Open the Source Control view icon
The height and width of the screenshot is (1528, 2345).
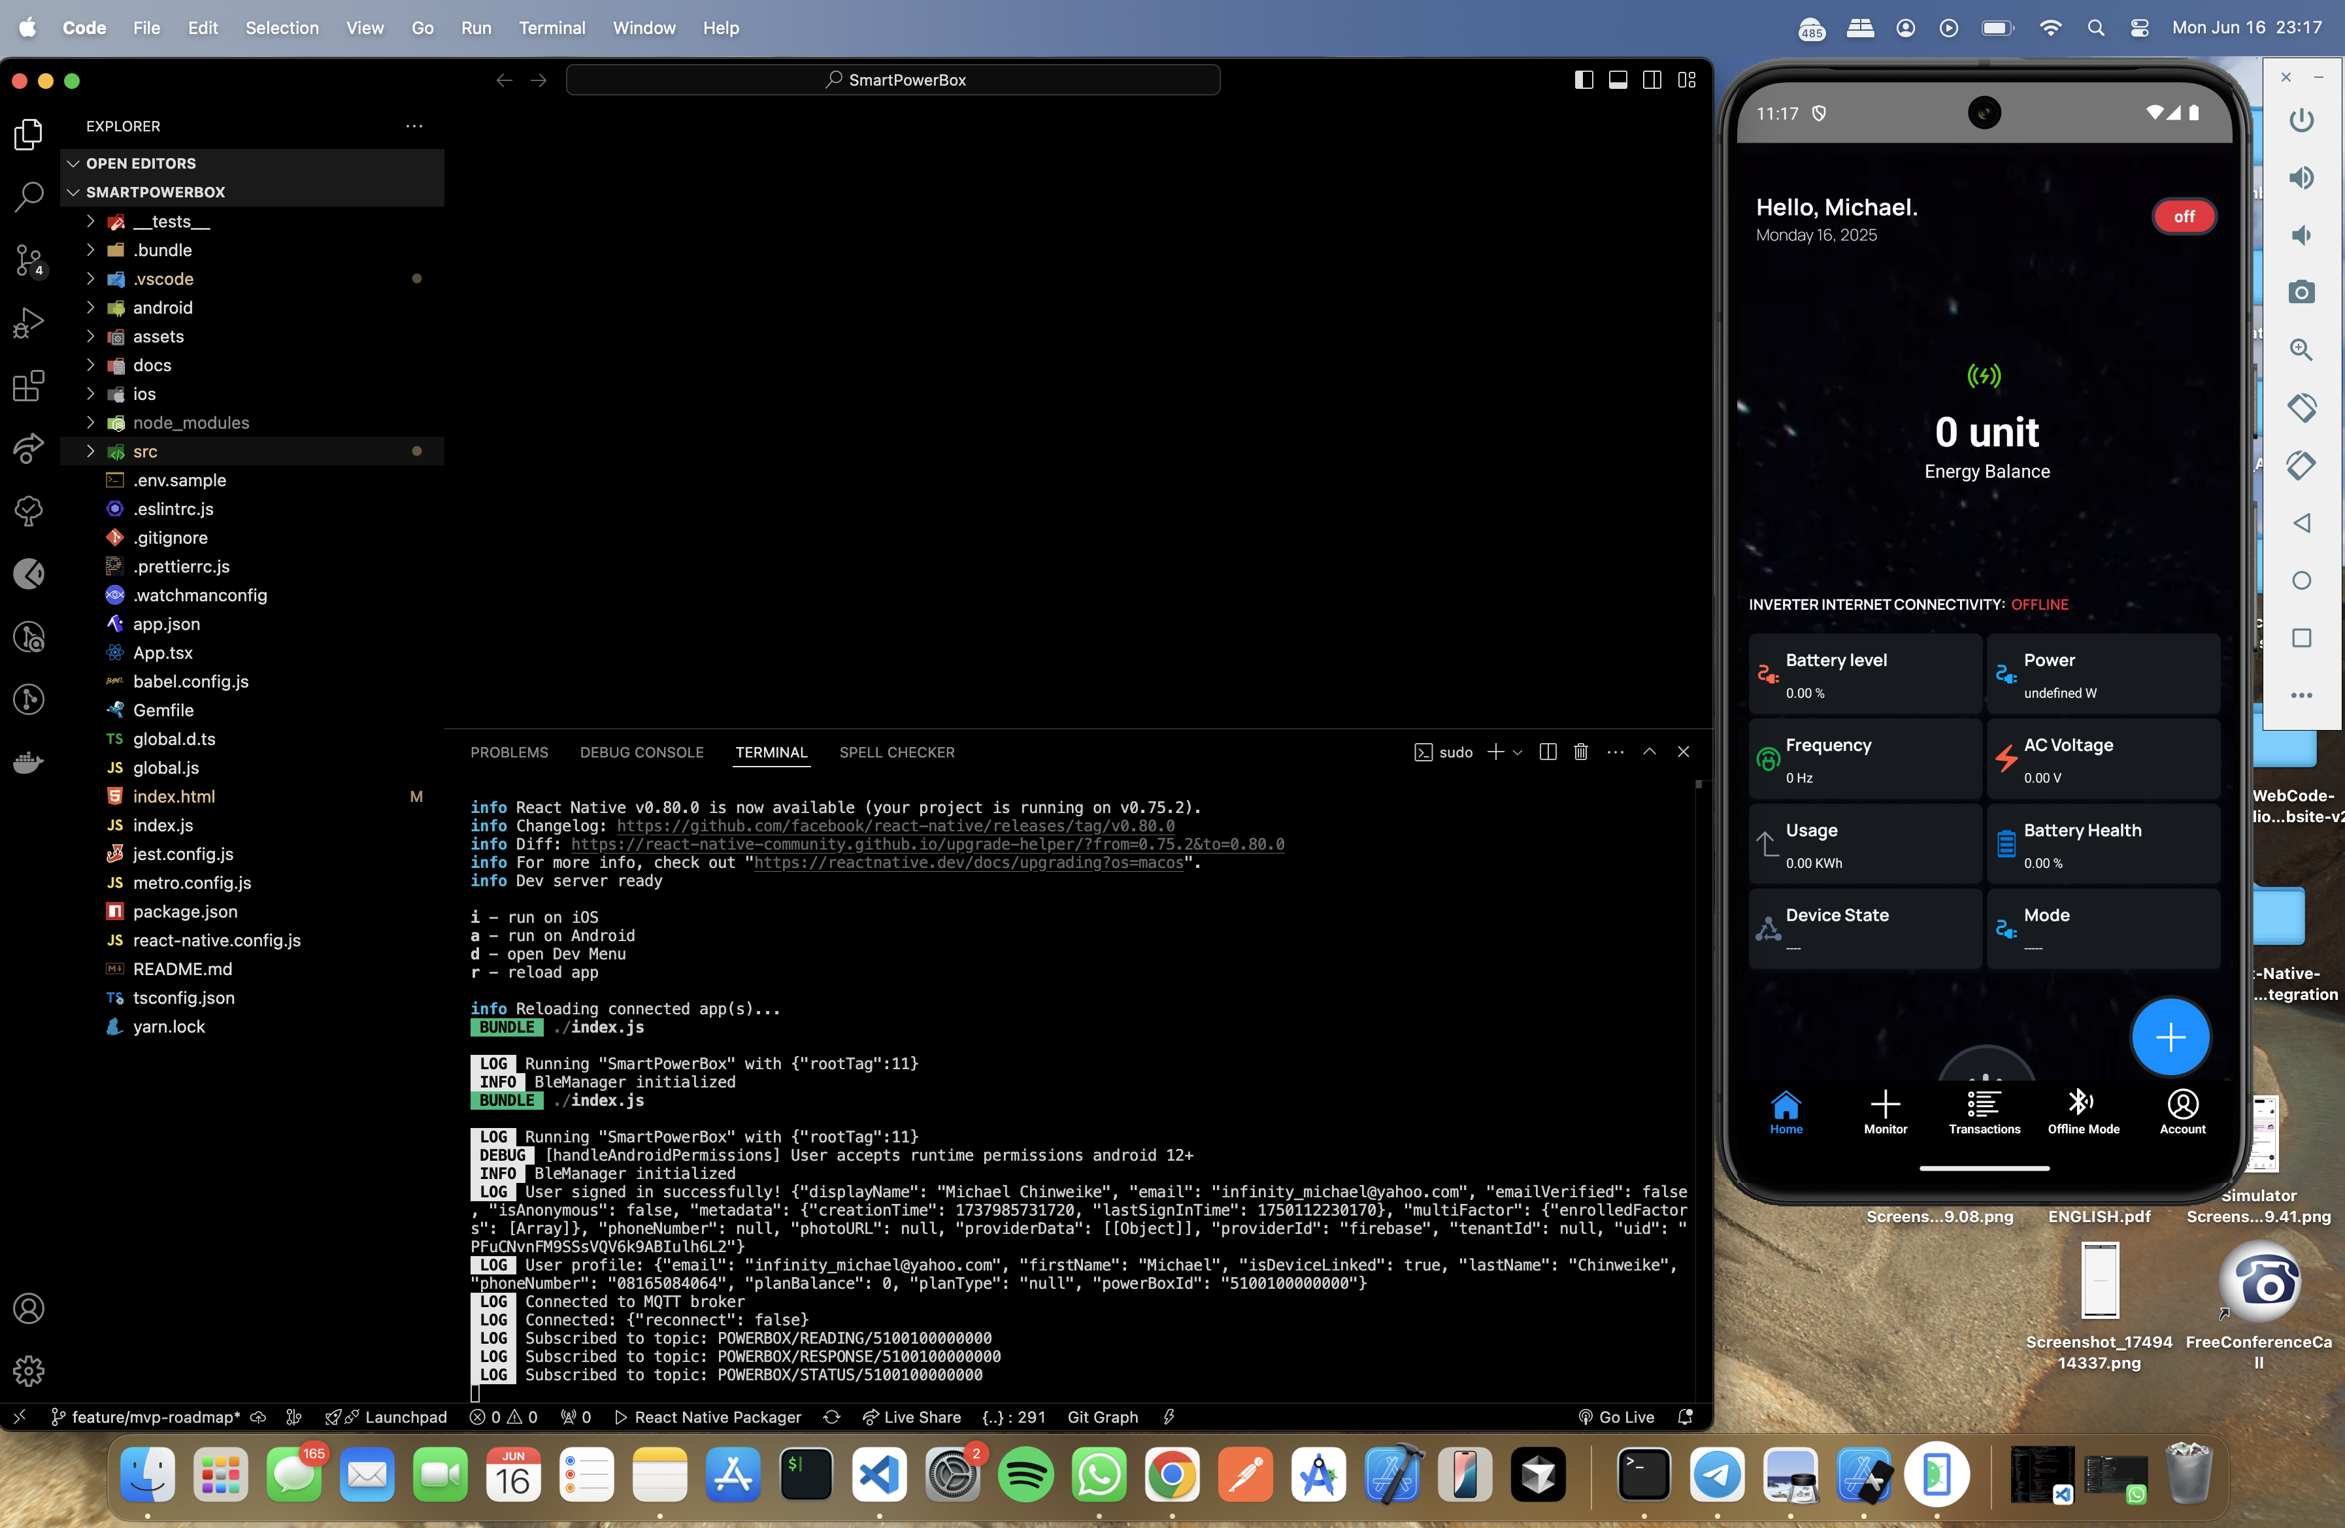(x=29, y=259)
